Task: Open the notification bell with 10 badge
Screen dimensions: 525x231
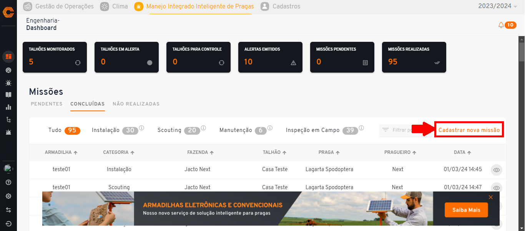Action: [507, 25]
